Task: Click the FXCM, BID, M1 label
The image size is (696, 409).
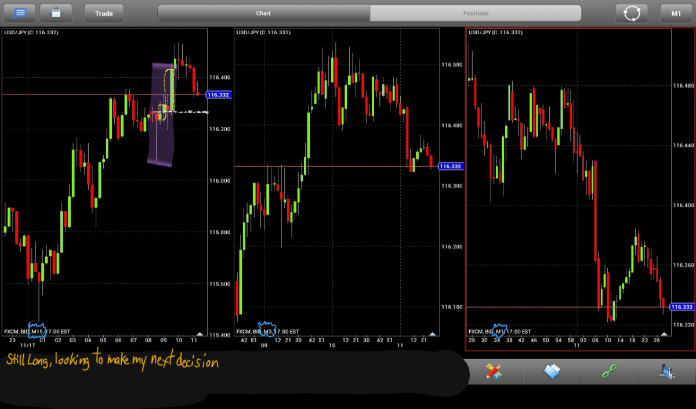Action: coord(499,331)
